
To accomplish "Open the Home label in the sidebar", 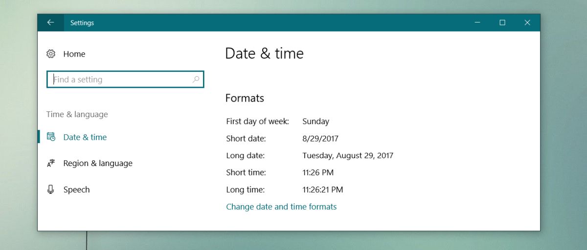I will [74, 54].
